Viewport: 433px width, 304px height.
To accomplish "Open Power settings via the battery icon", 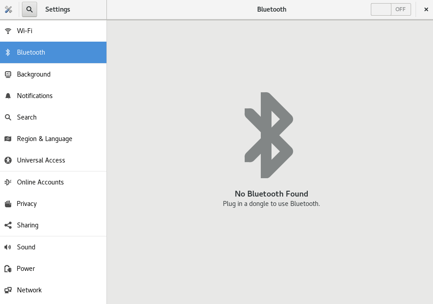I will tap(8, 269).
